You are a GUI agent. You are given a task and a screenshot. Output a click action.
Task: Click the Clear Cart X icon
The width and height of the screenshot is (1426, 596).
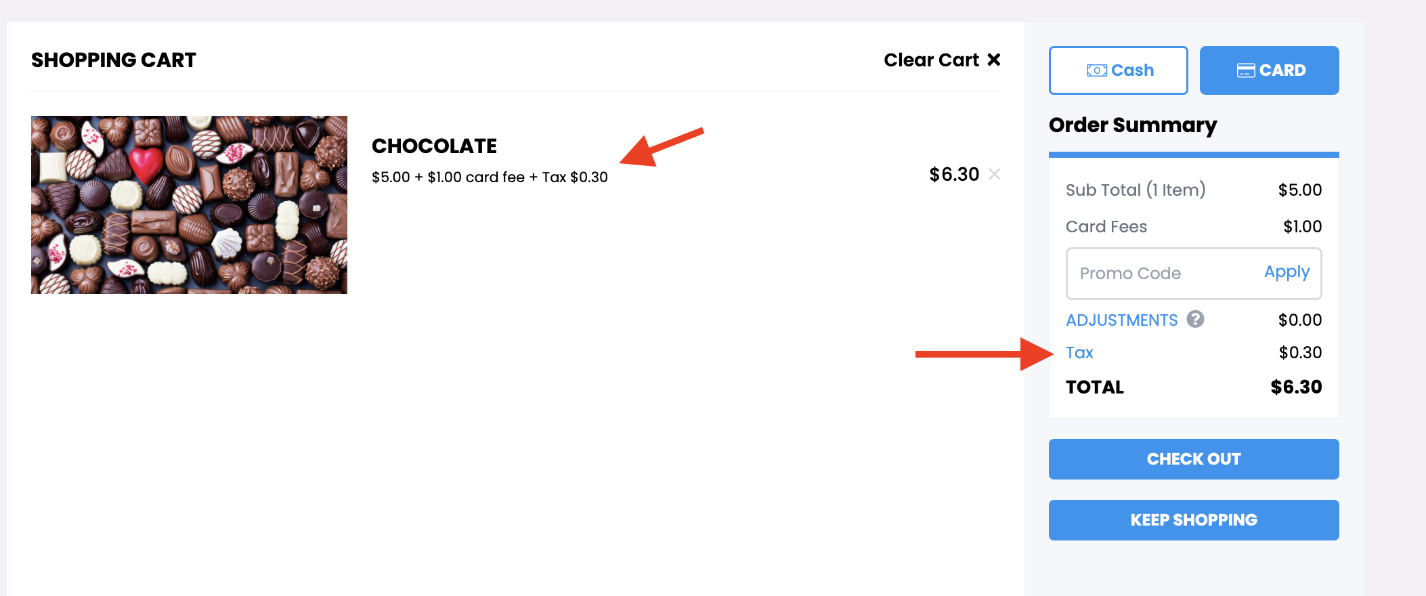(993, 60)
